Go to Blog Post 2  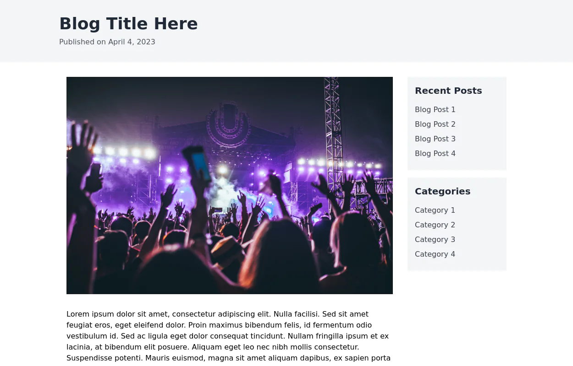point(435,124)
